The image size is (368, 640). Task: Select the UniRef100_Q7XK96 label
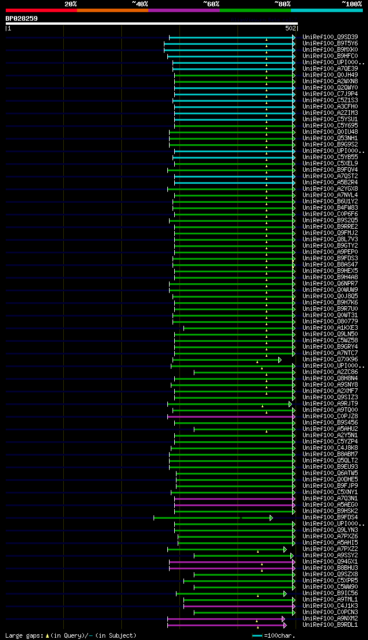[330, 360]
